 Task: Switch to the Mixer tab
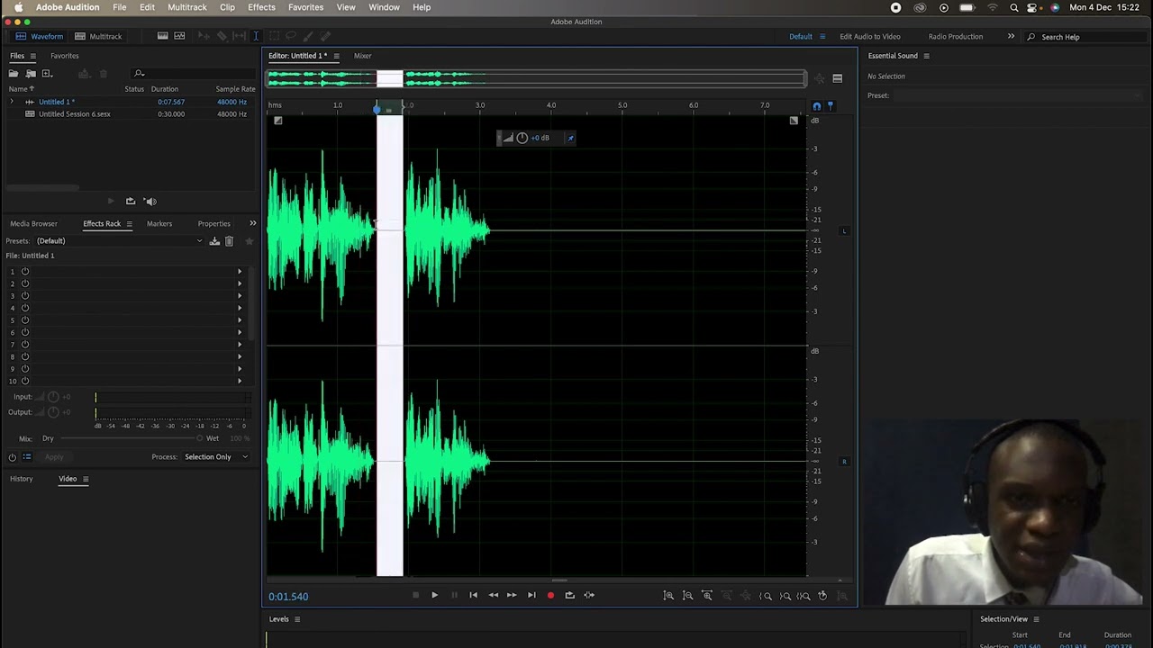pos(362,56)
